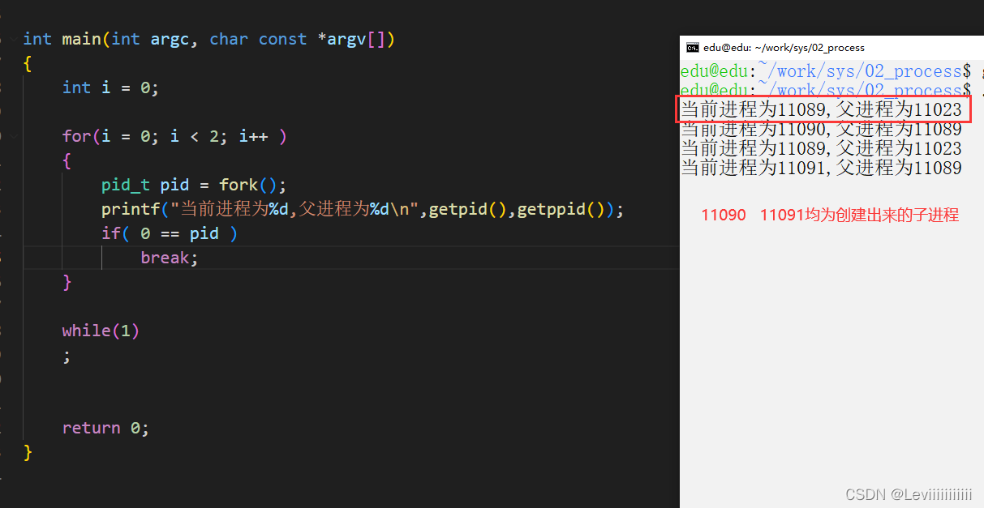Image resolution: width=984 pixels, height=508 pixels.
Task: Click the 'getpid()' call
Action: [x=467, y=210]
